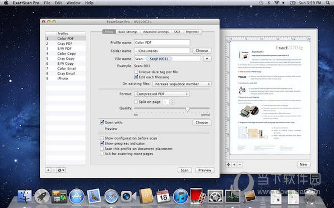Image resolution: width=334 pixels, height=208 pixels.
Task: Open System Preferences gears in dock
Action: (215, 196)
